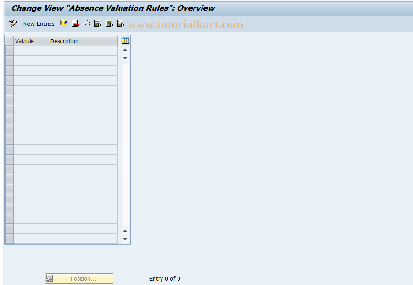Click the Position... button

[79, 278]
